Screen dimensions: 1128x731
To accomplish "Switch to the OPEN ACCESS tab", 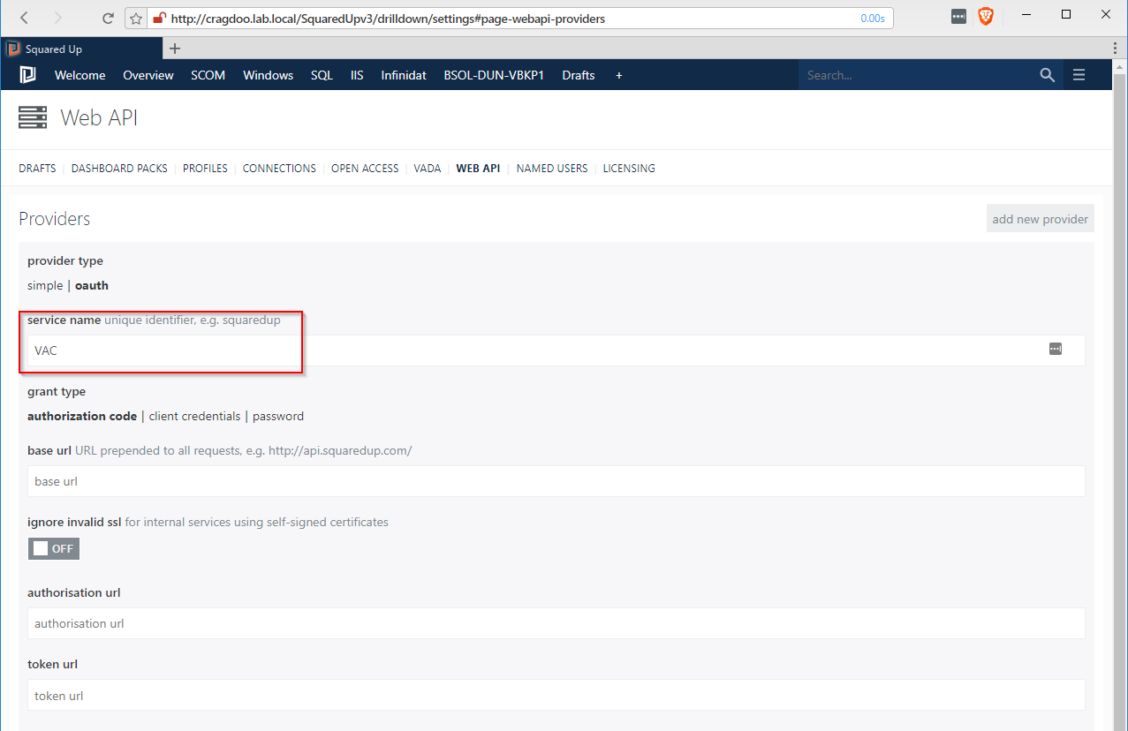I will tap(365, 168).
